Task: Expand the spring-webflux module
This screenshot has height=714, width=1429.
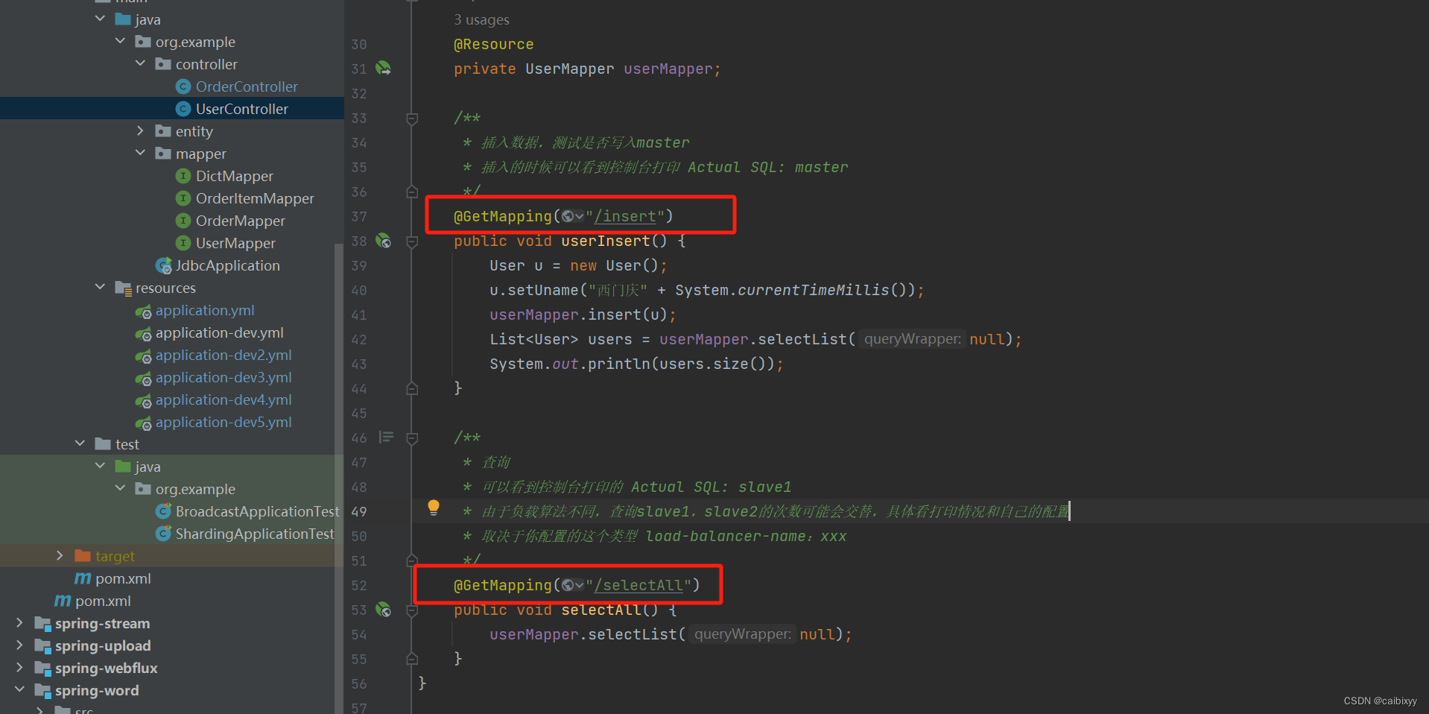Action: (20, 667)
